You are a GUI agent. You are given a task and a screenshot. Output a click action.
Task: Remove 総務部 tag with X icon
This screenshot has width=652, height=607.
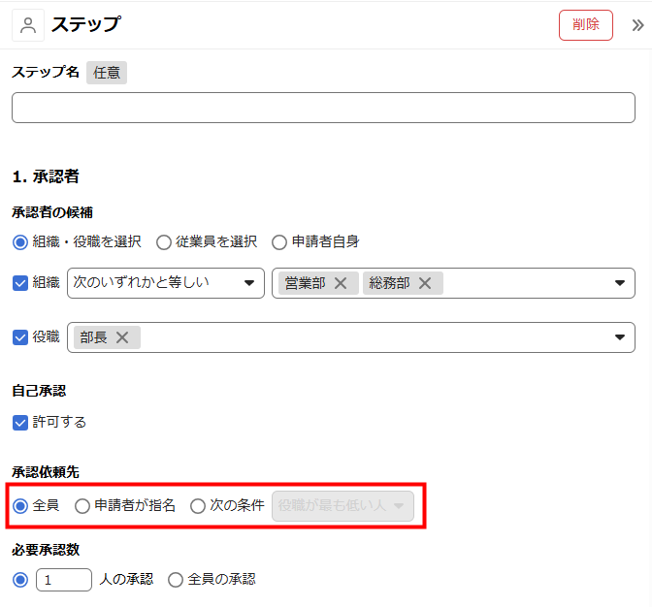tap(425, 283)
